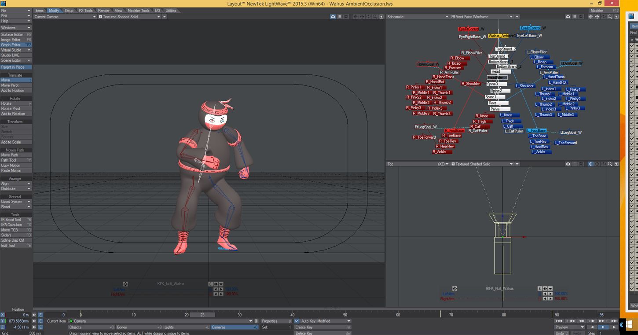Image resolution: width=638 pixels, height=335 pixels.
Task: Switch to Bones edit mode
Action: pos(139,327)
